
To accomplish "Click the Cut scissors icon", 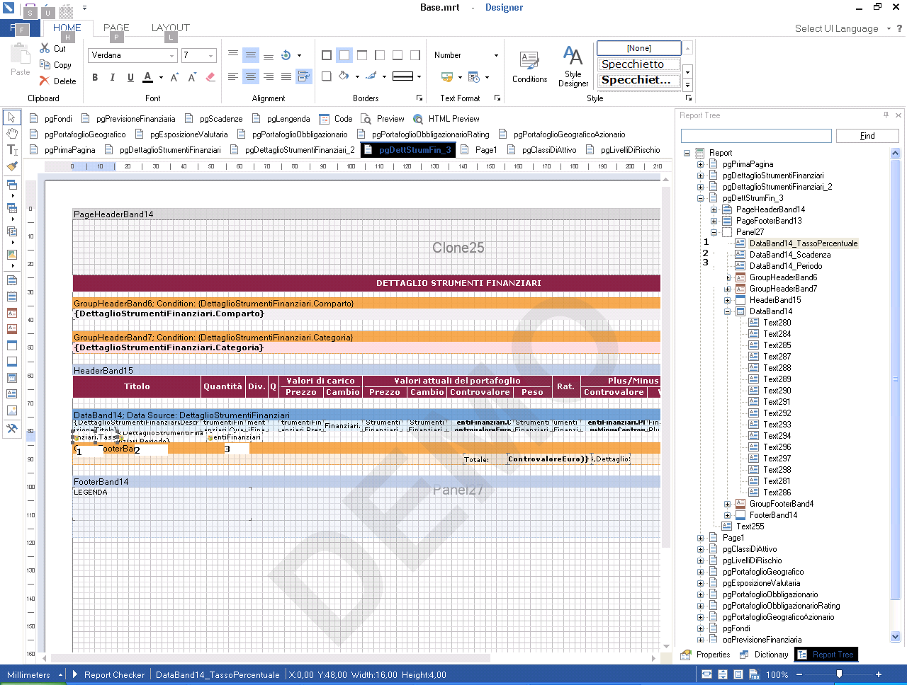I will [45, 48].
